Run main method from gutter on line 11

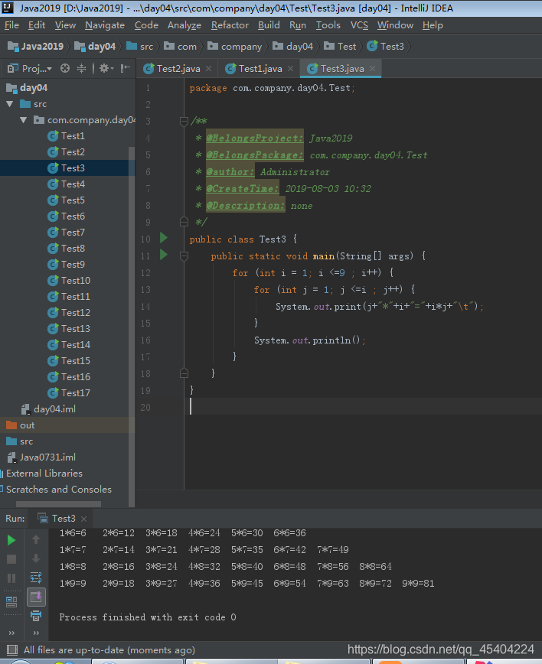click(164, 255)
